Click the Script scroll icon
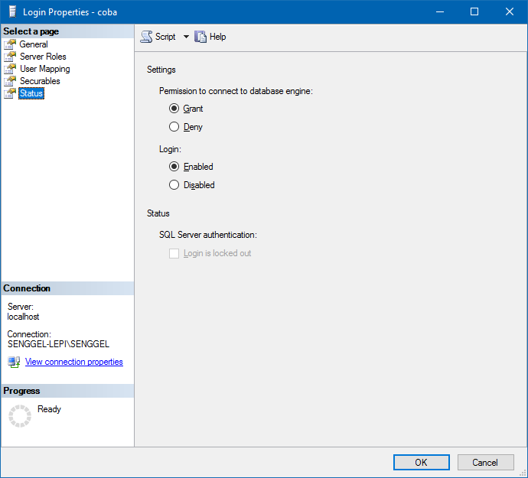The height and width of the screenshot is (478, 528). coord(146,37)
